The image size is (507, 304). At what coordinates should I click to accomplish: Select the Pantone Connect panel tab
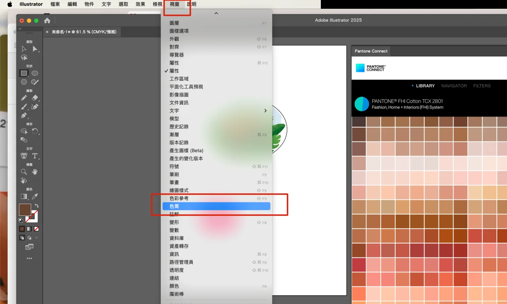[x=371, y=51]
